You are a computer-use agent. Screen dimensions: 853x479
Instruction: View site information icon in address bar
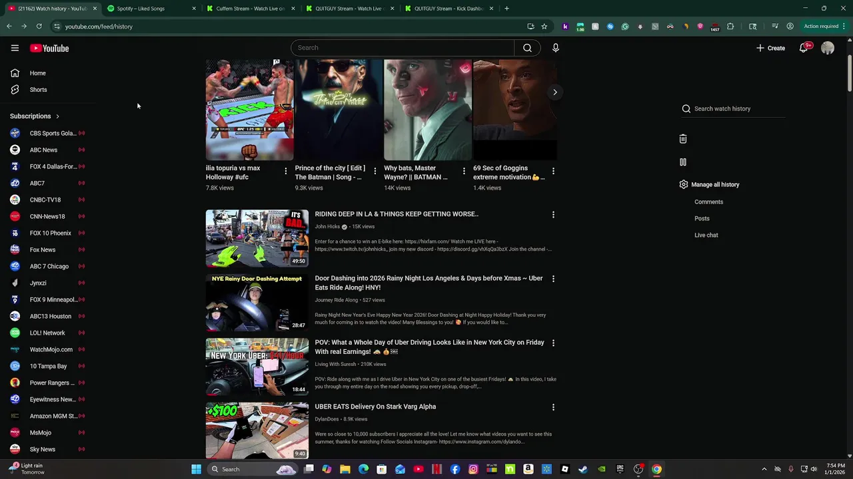(57, 27)
